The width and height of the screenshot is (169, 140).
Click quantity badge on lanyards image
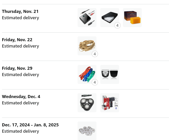[95, 82]
